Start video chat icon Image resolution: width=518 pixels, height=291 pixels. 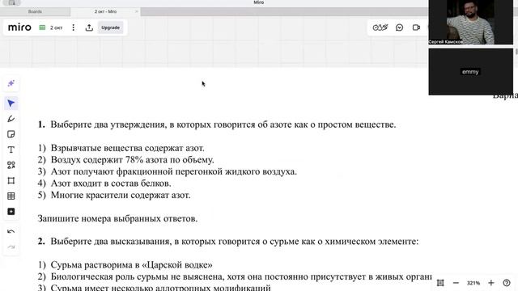pyautogui.click(x=416, y=27)
